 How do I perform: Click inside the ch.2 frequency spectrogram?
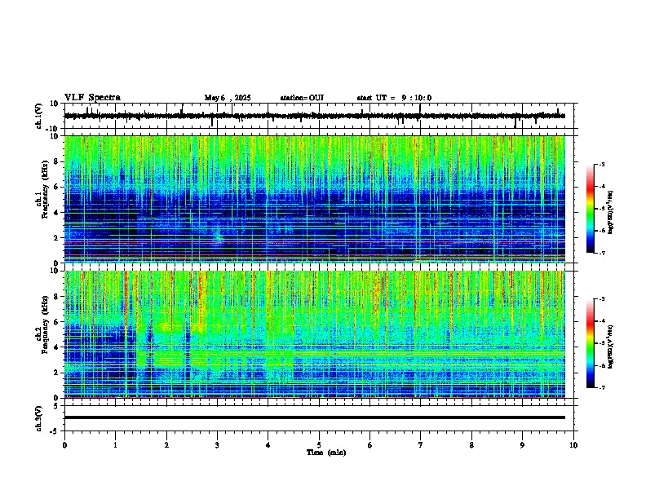pyautogui.click(x=315, y=334)
